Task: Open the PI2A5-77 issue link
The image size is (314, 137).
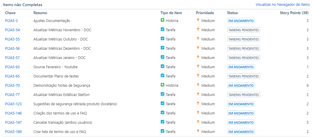Action: (x=12, y=95)
